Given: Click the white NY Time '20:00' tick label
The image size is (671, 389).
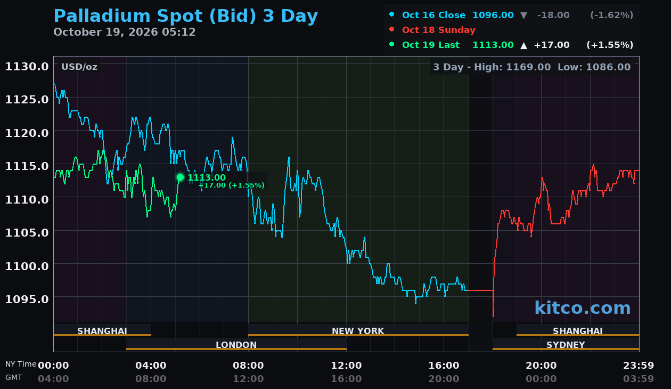Looking at the screenshot, I should pos(541,366).
